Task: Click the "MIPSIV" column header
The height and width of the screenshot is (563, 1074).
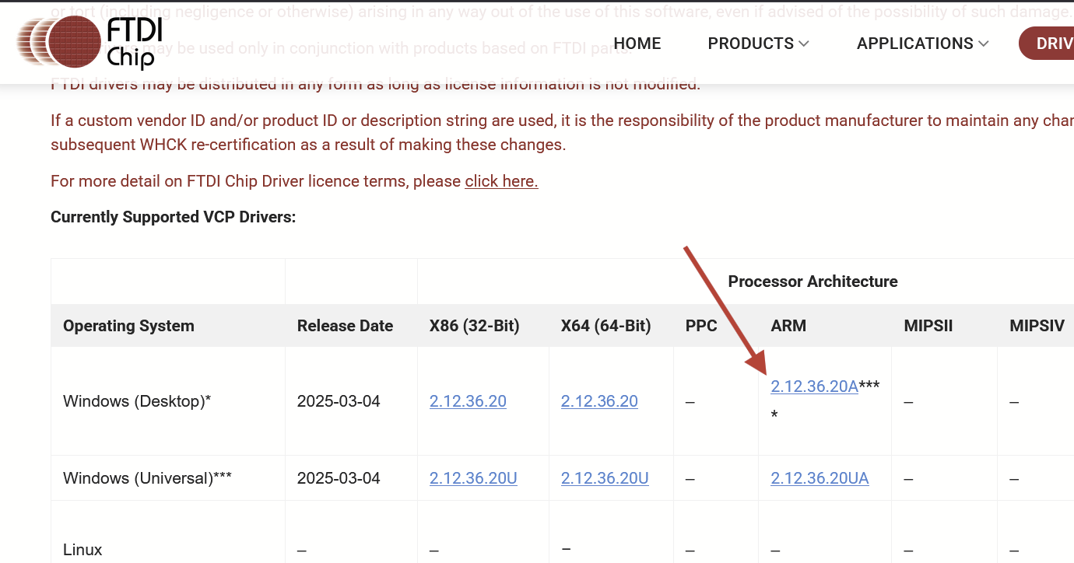Action: coord(1037,326)
